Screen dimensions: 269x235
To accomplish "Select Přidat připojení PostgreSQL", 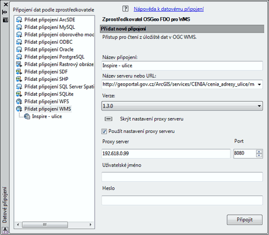I will (54, 57).
